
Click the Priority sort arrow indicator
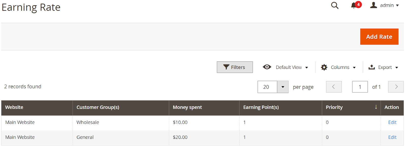point(376,107)
